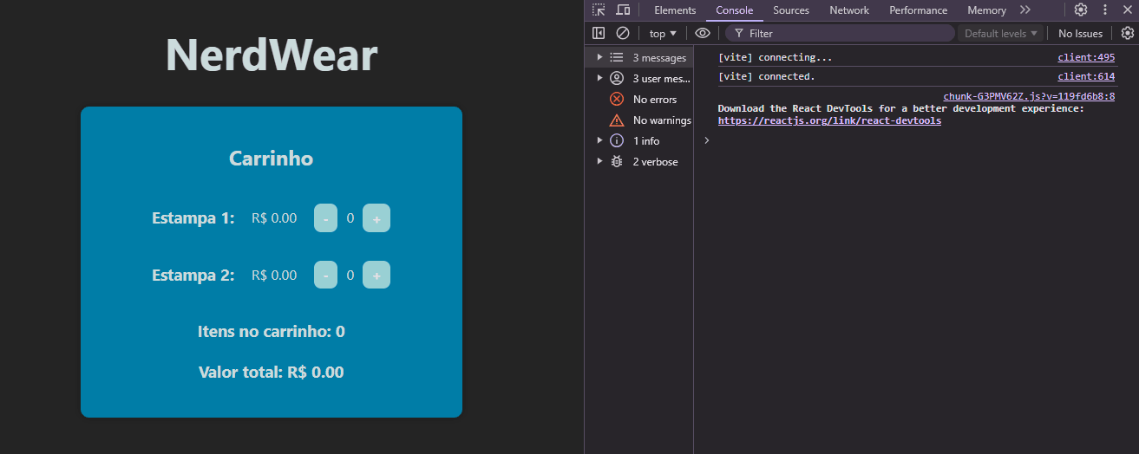Open the Performance tab
Image resolution: width=1139 pixels, height=454 pixels.
pyautogui.click(x=919, y=10)
